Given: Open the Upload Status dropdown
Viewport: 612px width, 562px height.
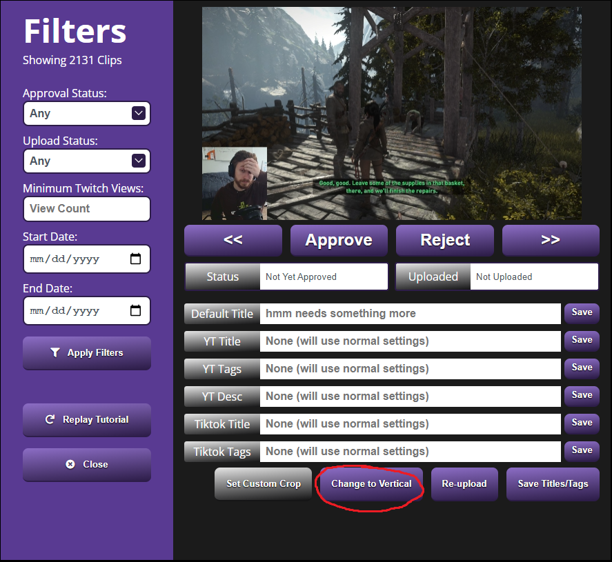Looking at the screenshot, I should [87, 161].
